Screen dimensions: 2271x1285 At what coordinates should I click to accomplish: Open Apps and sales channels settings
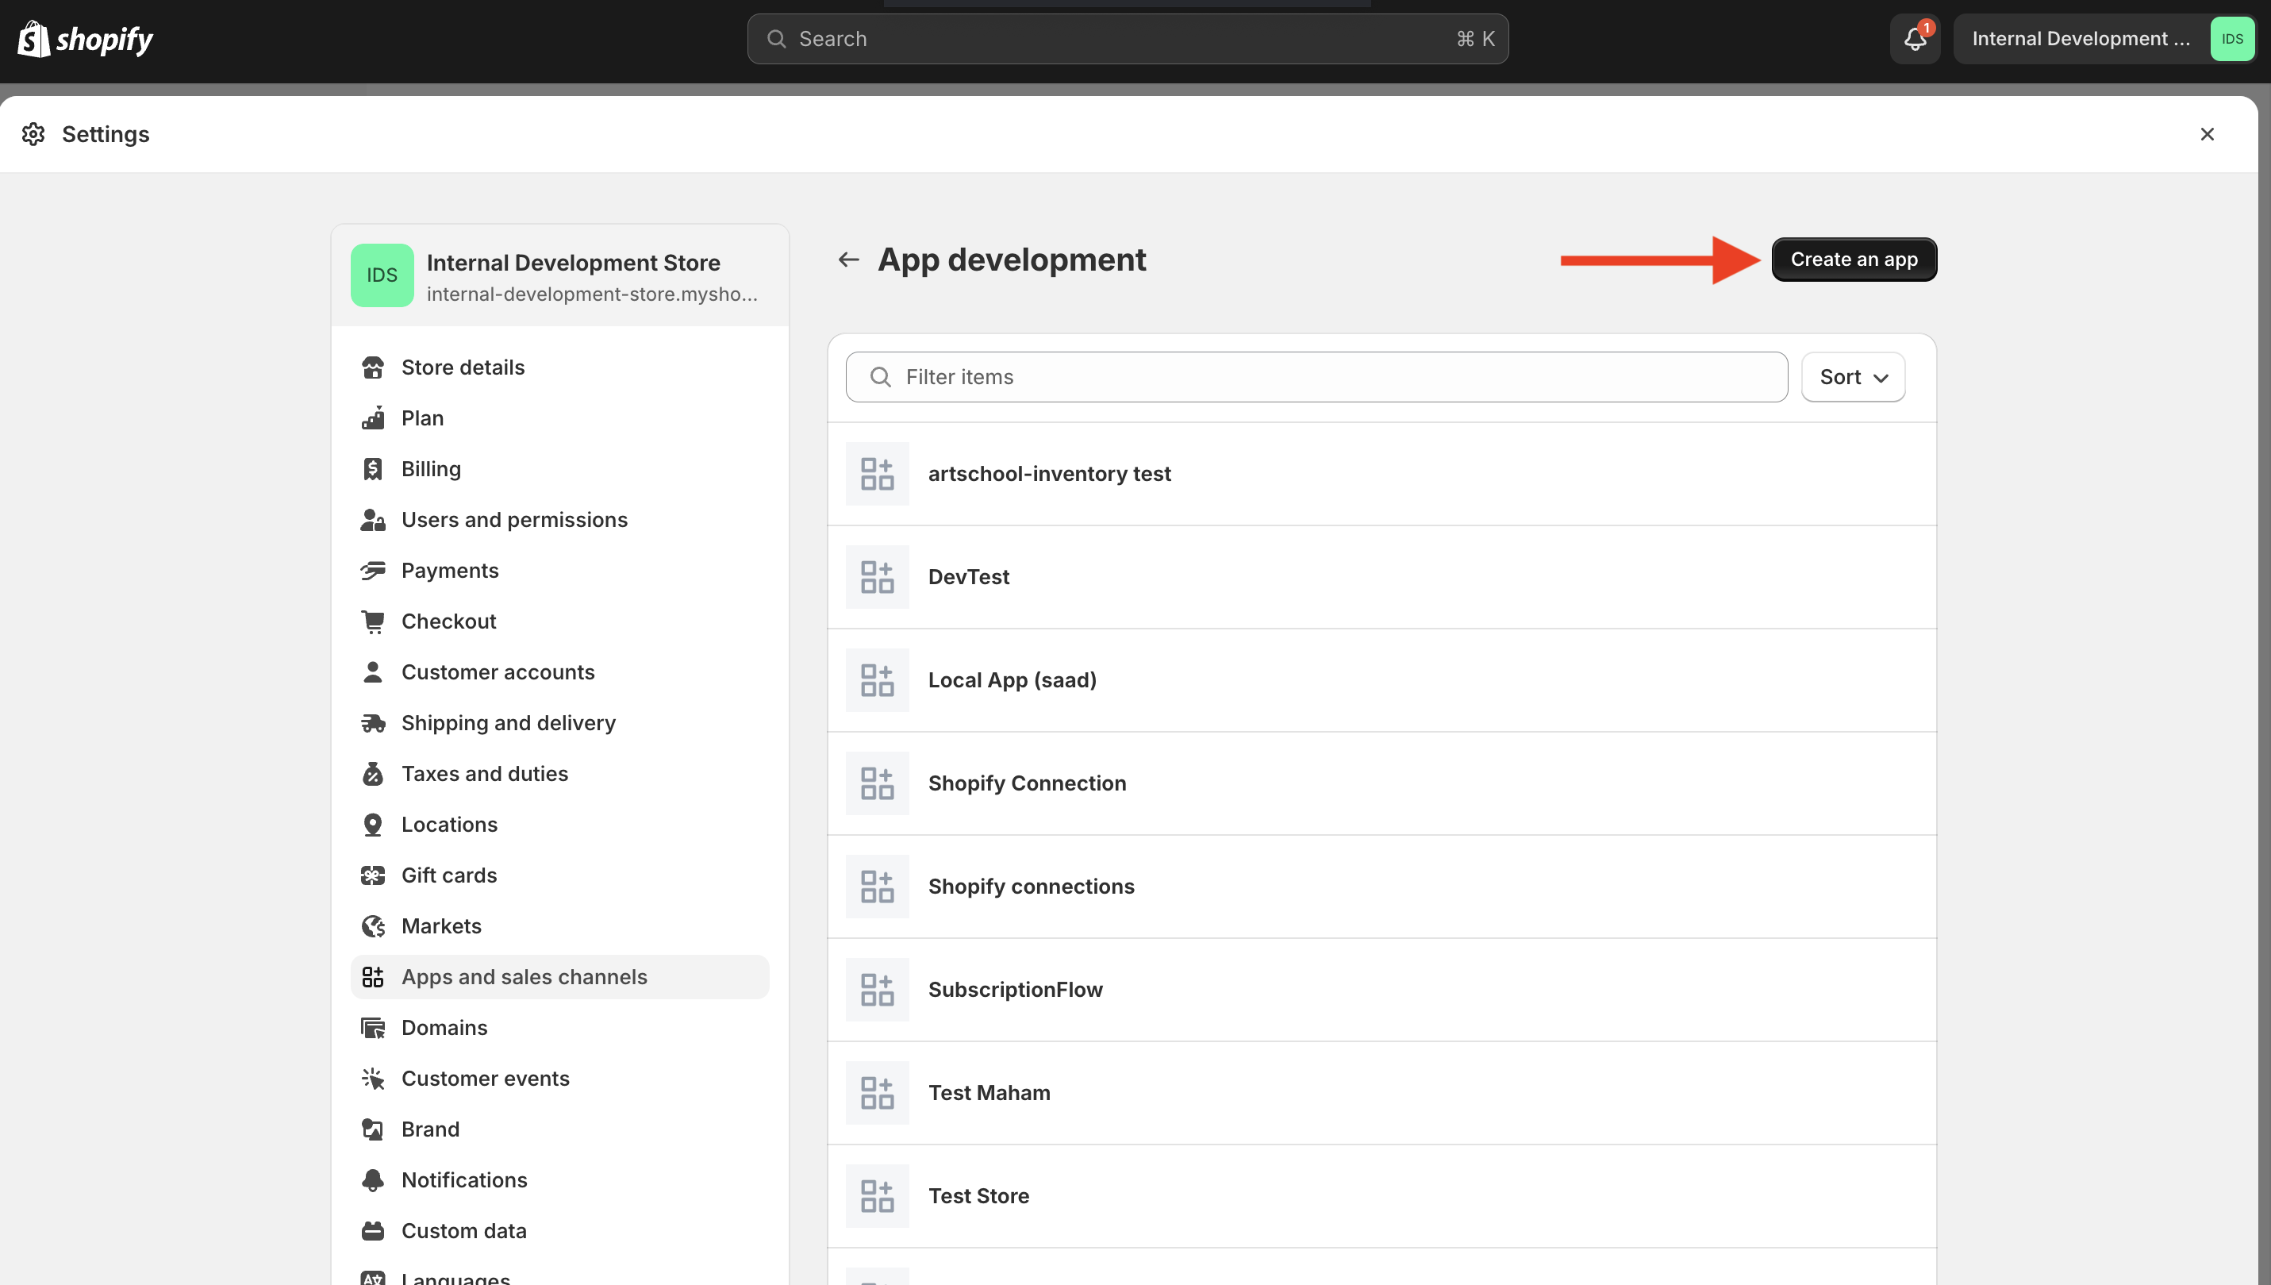(524, 977)
